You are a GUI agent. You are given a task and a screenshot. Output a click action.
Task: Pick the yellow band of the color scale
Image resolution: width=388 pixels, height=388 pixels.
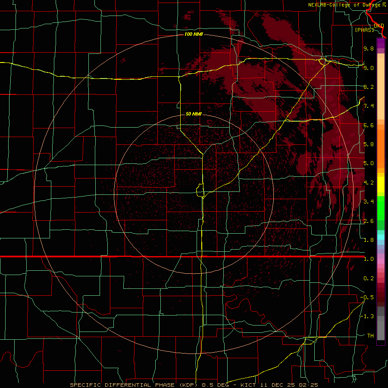(381, 185)
